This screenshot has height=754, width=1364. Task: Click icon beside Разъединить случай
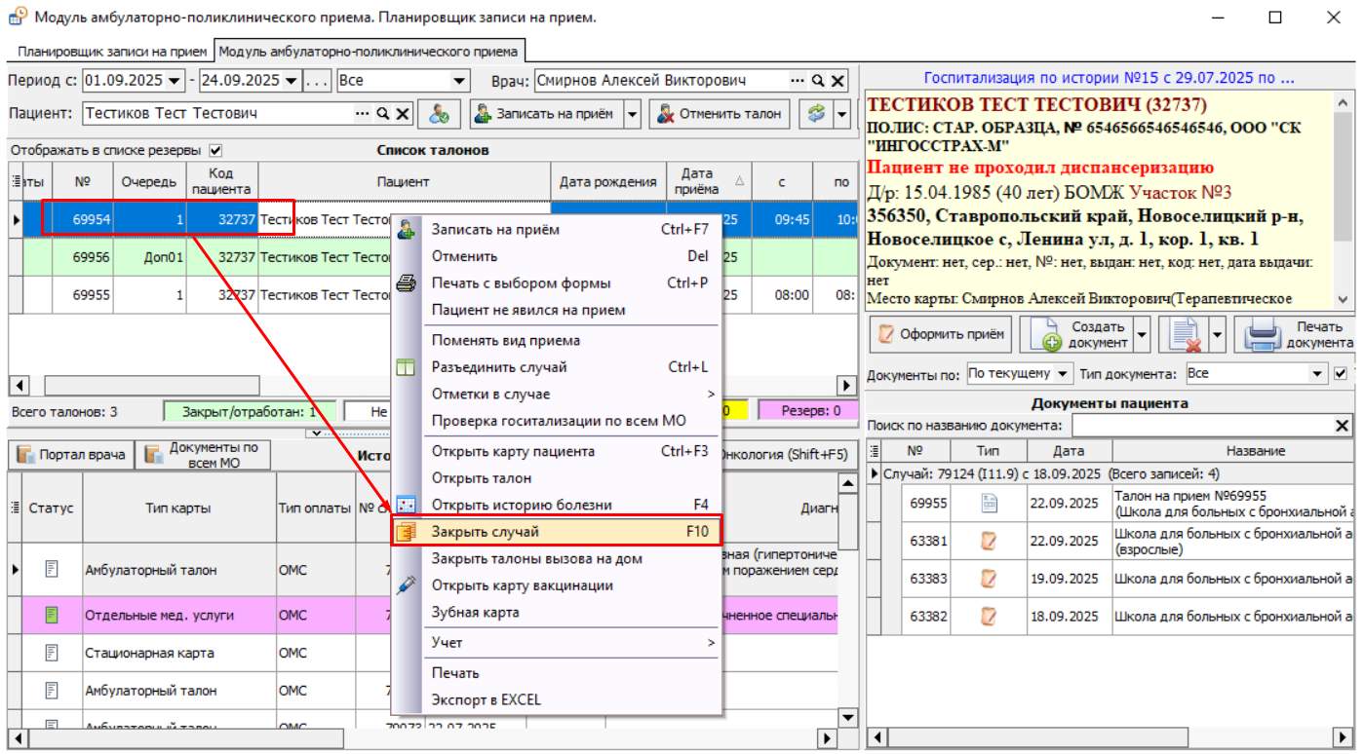407,367
